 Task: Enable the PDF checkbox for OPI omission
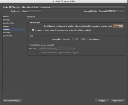click(x=80, y=39)
